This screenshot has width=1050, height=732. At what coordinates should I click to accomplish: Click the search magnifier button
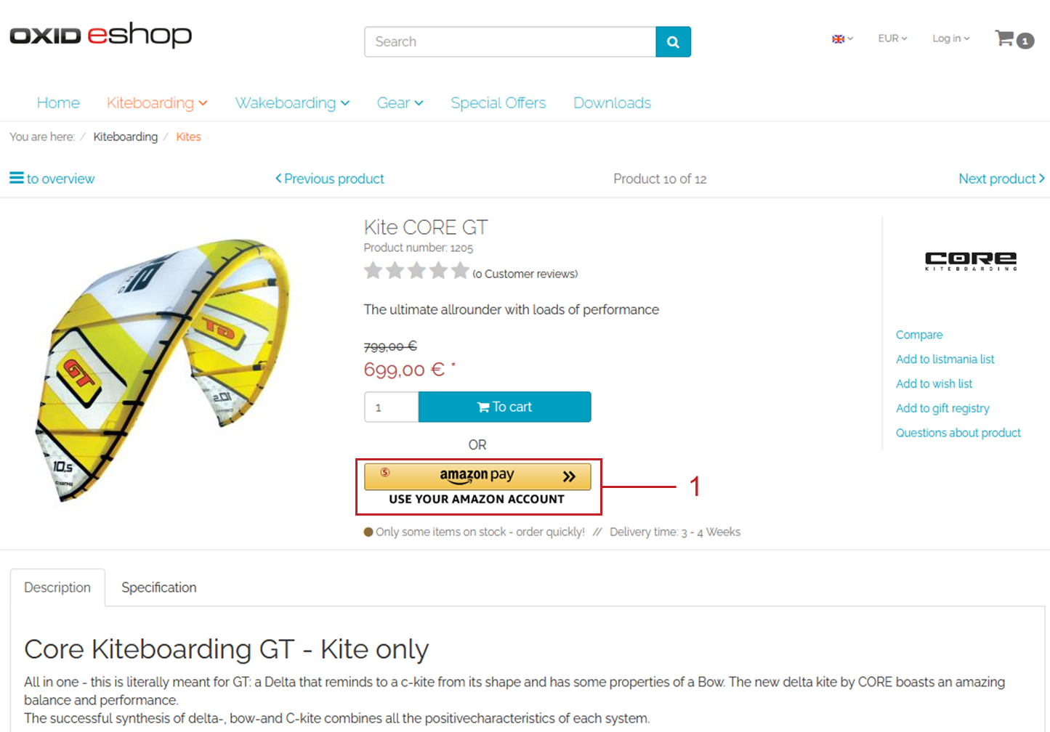pos(673,42)
